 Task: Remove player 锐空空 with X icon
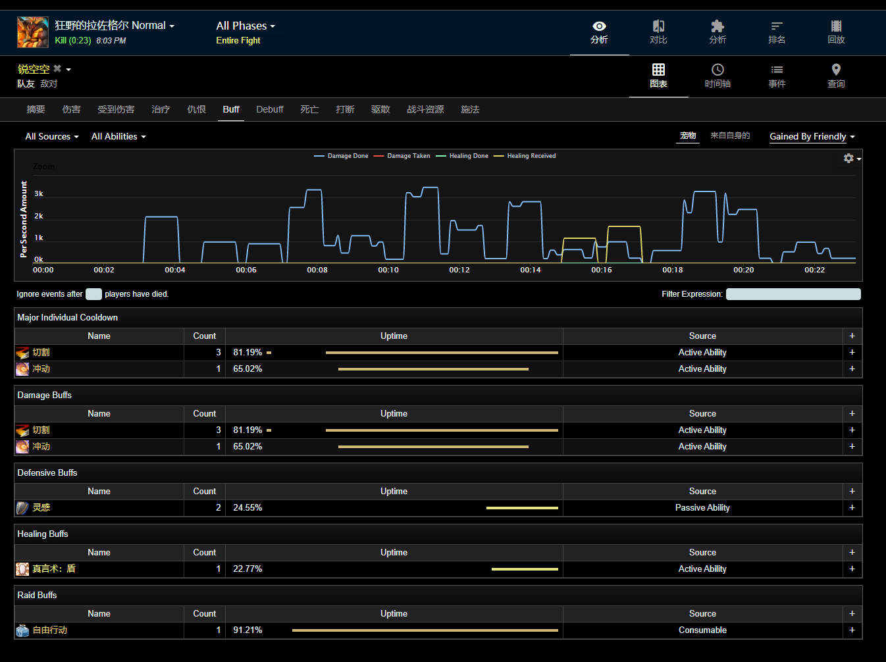click(57, 68)
